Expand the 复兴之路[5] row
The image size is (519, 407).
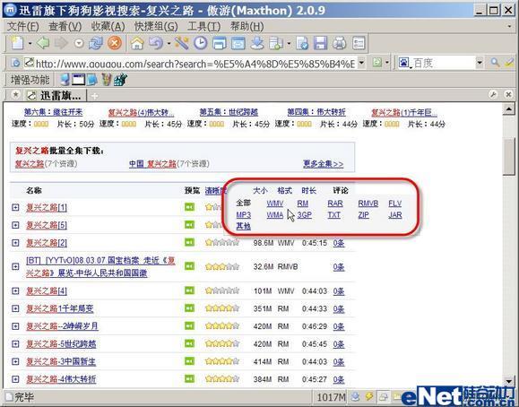pyautogui.click(x=15, y=225)
